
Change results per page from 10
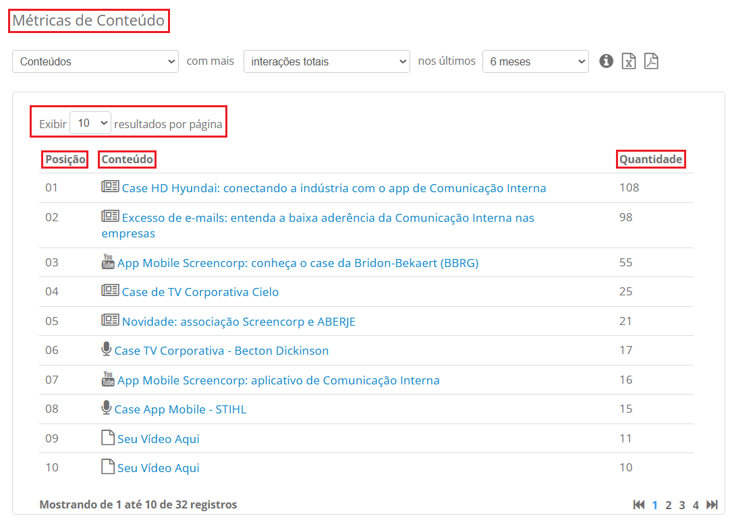tap(90, 123)
